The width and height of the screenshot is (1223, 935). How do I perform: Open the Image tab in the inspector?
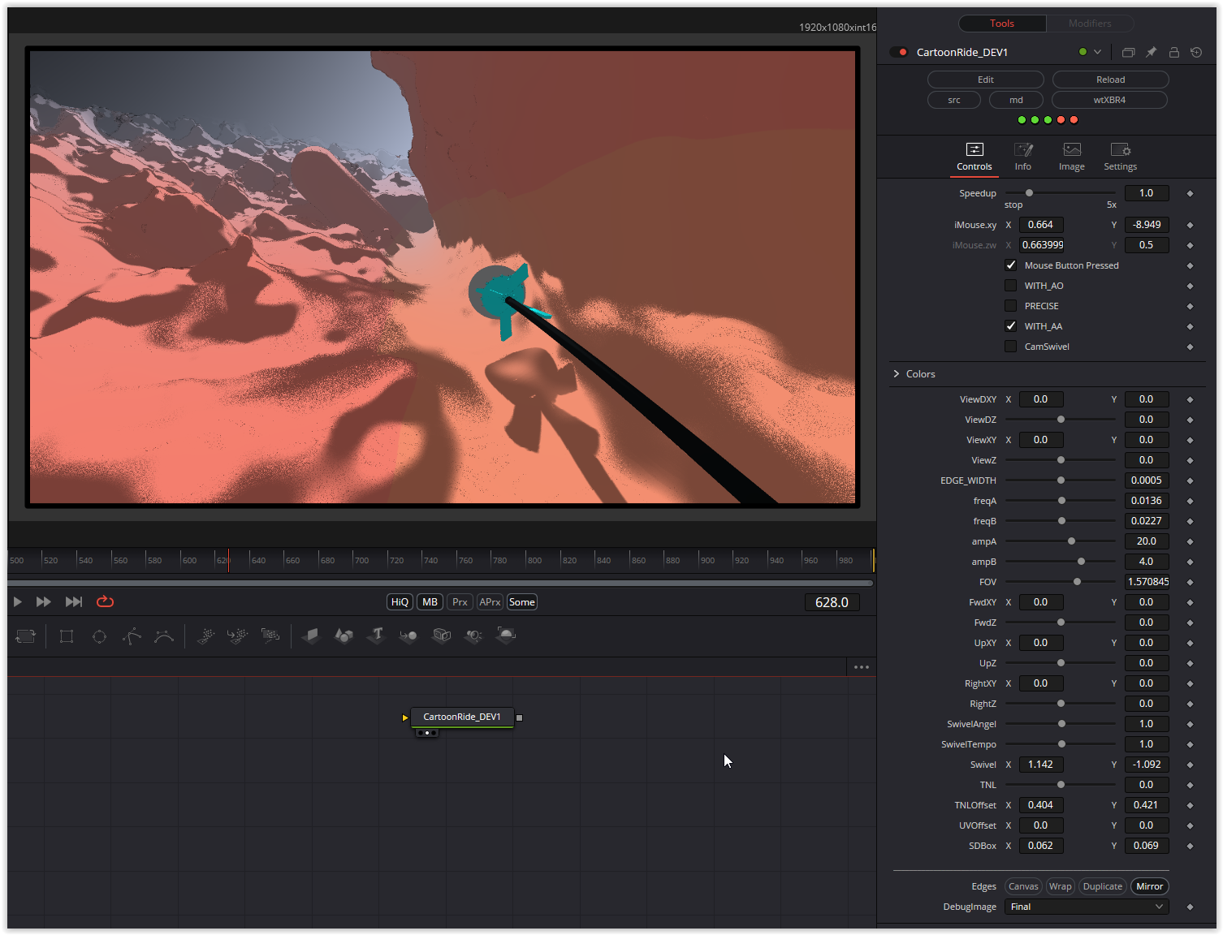click(1071, 156)
